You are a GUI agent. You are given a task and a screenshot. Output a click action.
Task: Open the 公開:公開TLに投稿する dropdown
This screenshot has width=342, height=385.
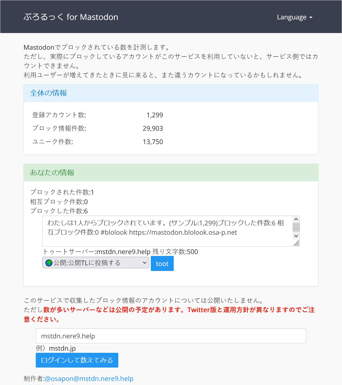click(x=96, y=263)
